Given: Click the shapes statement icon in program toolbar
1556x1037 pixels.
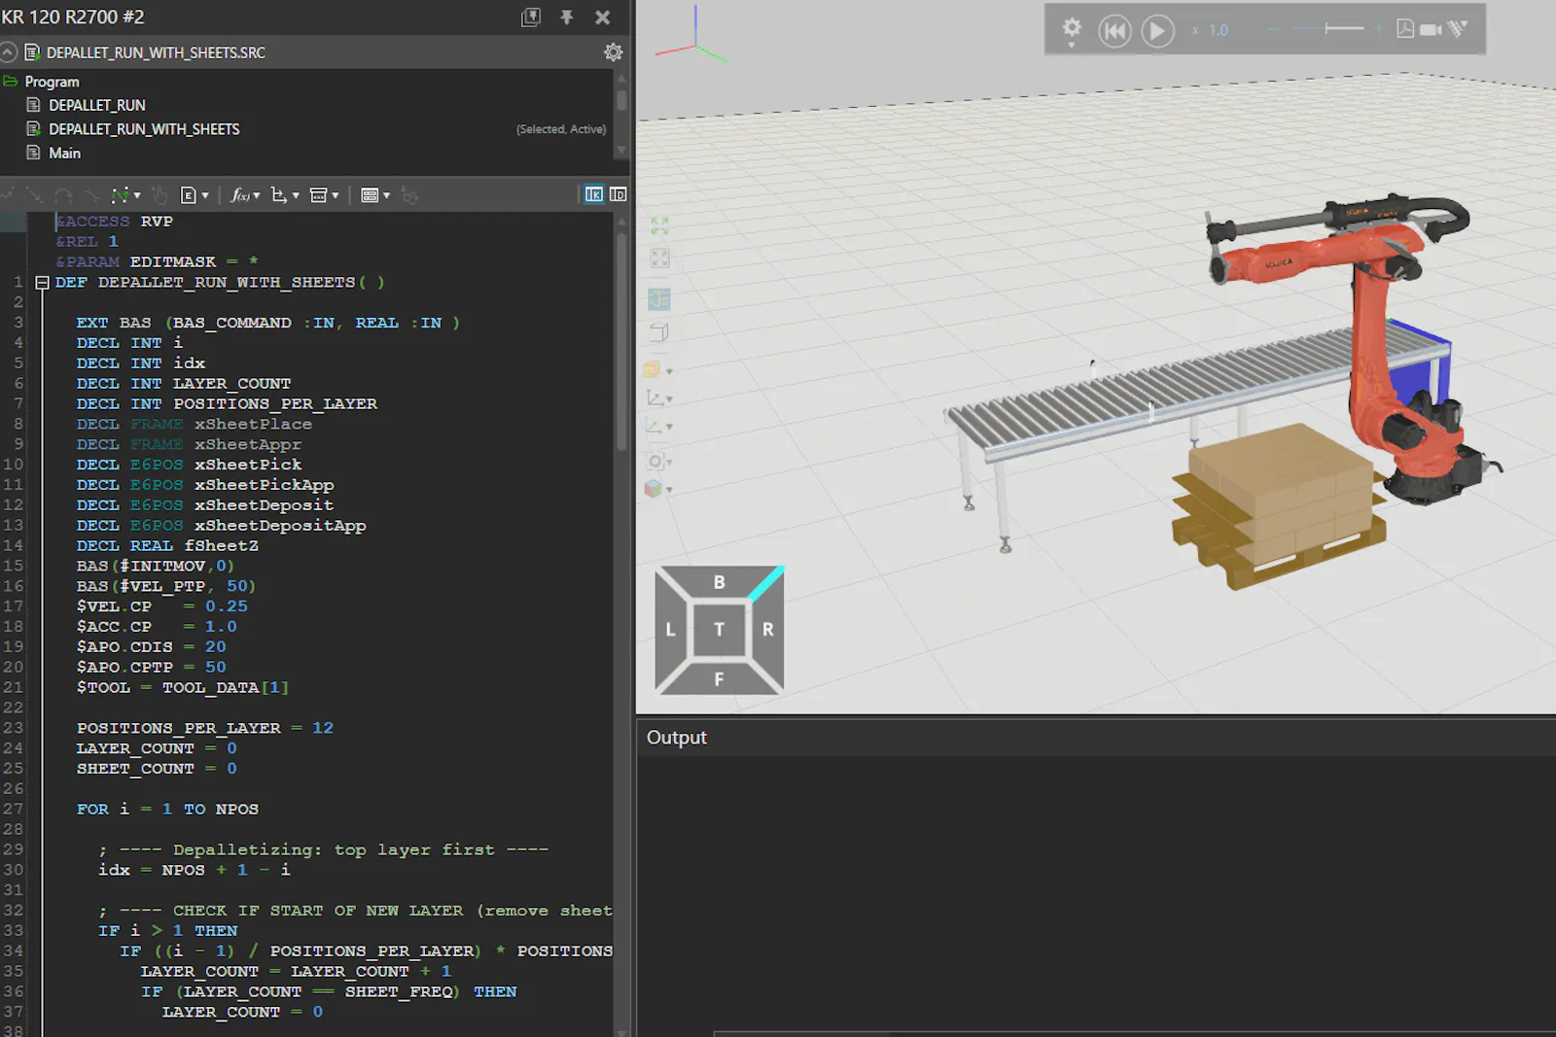Looking at the screenshot, I should 409,195.
